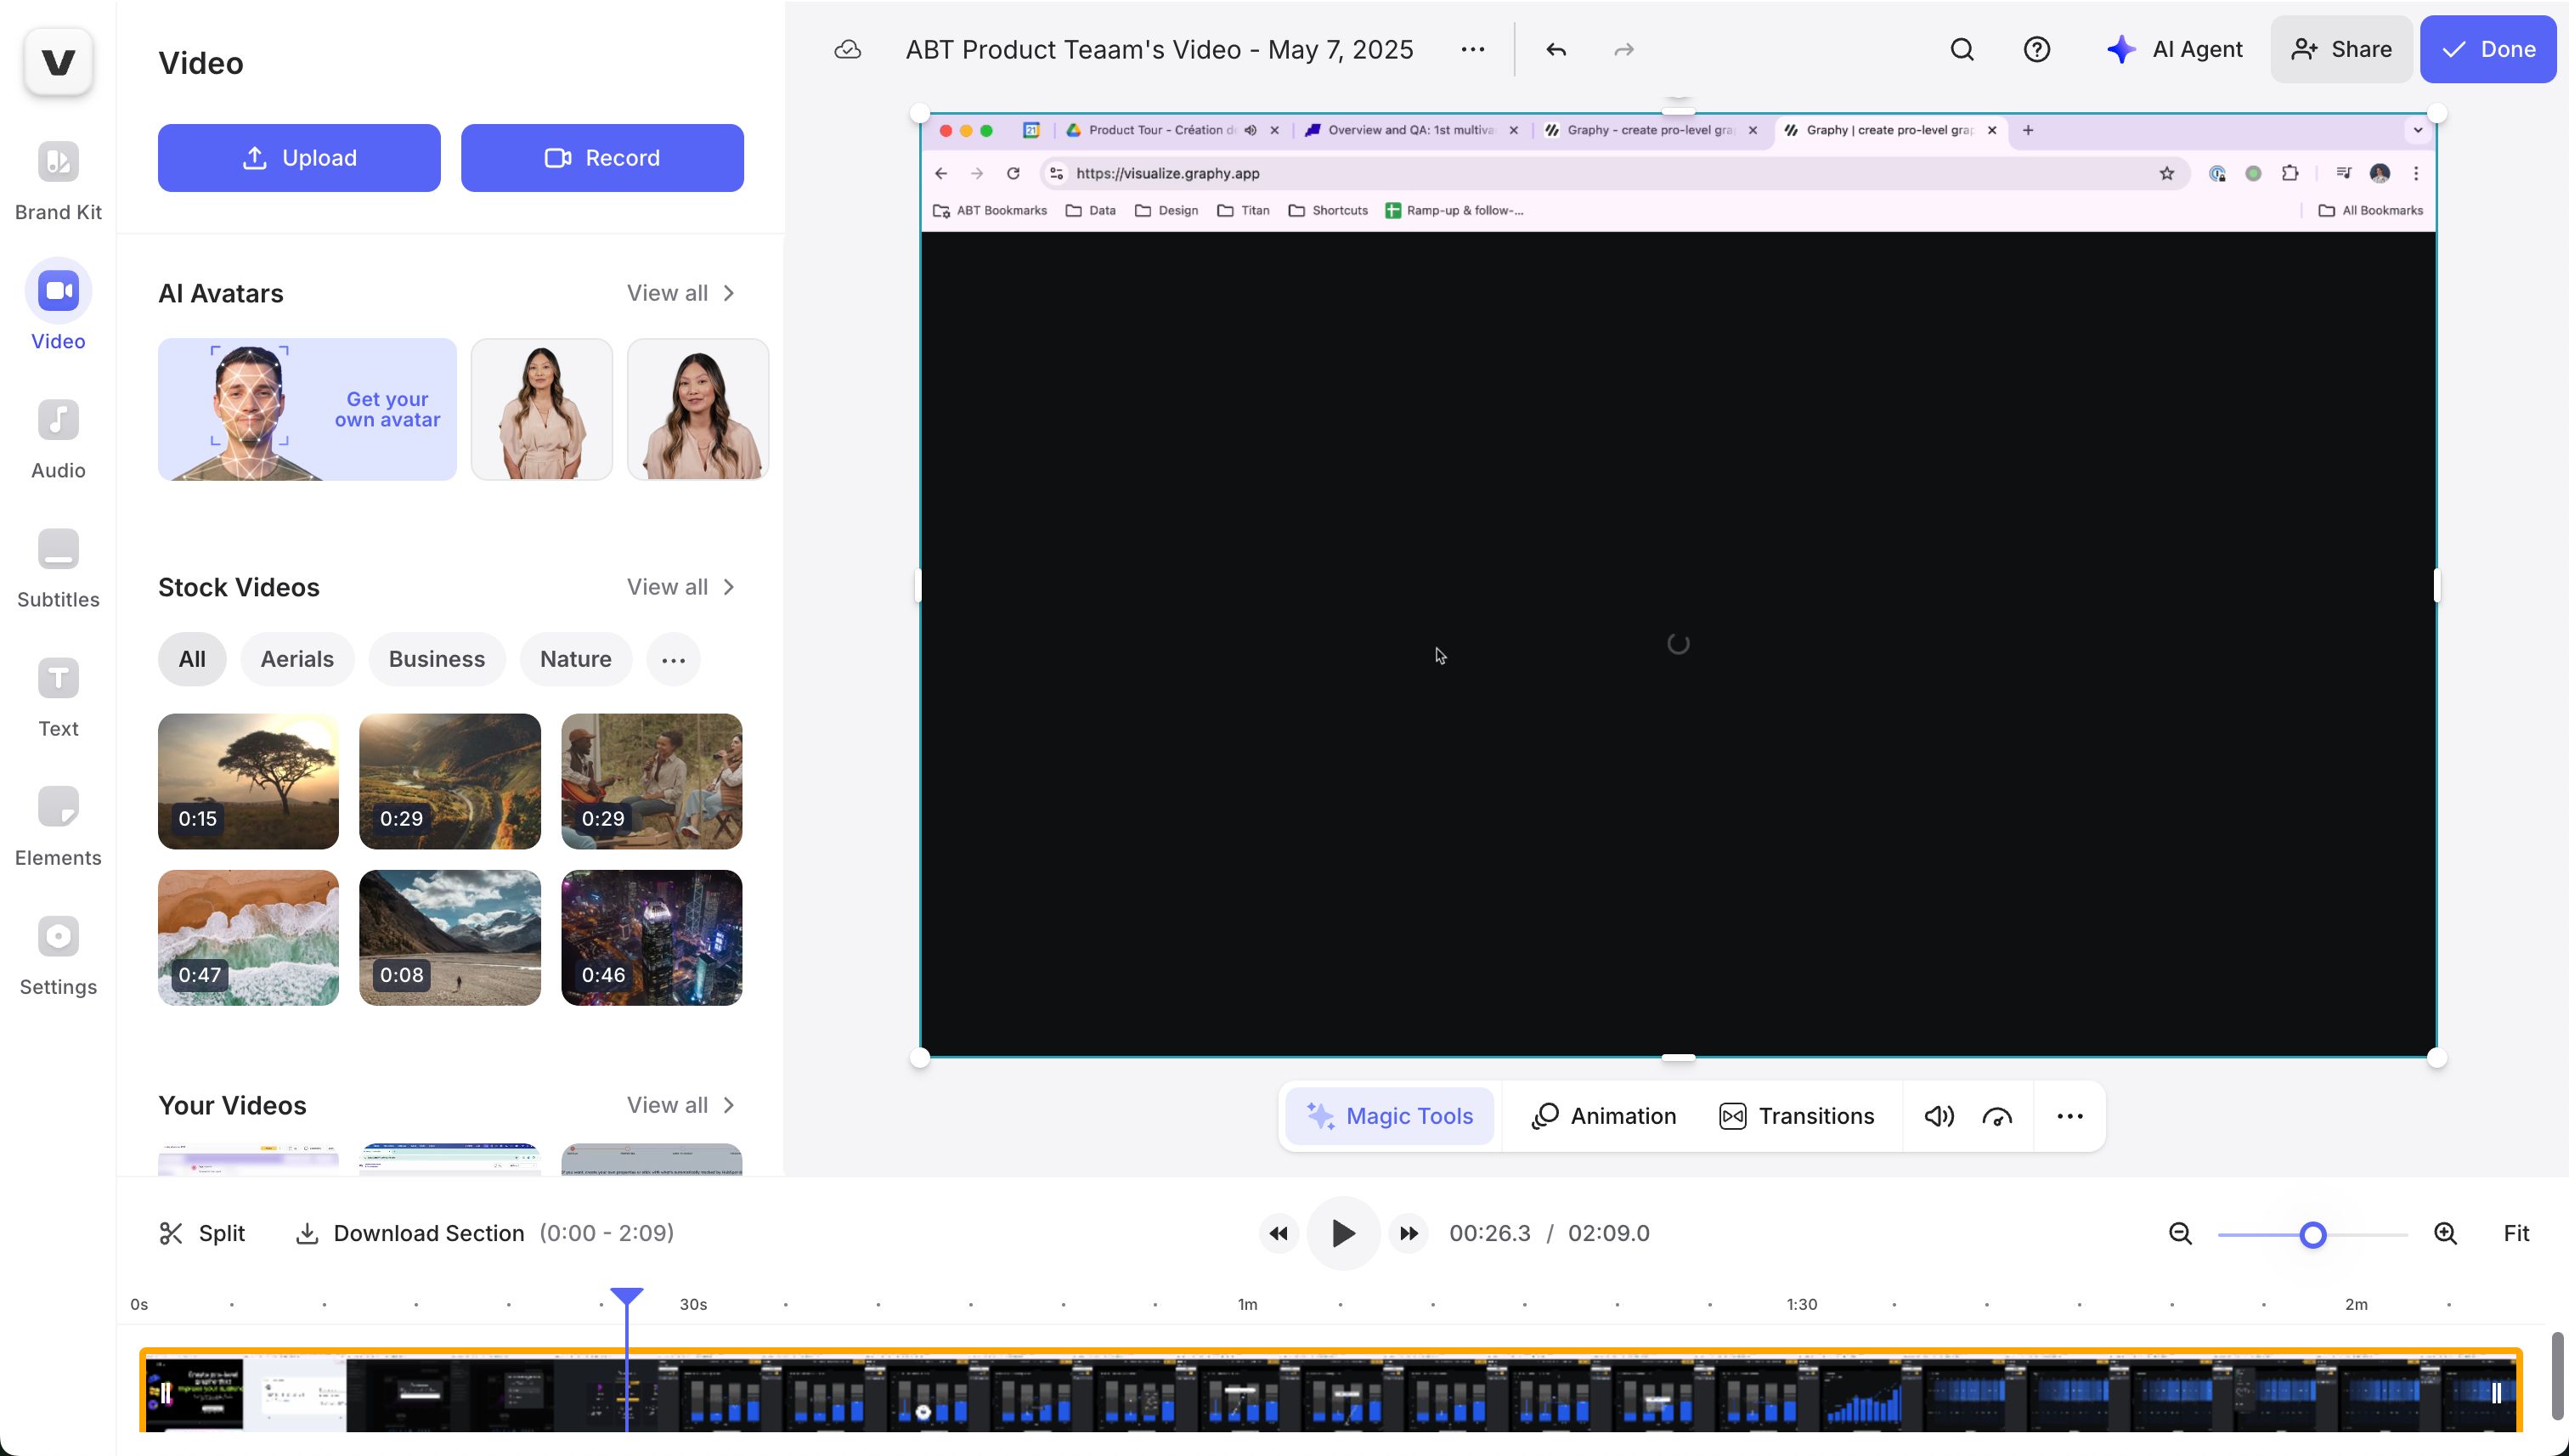Open the Animation options

[x=1604, y=1116]
